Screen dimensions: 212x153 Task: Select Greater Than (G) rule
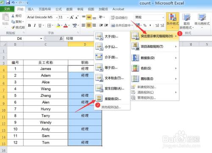point(112,36)
